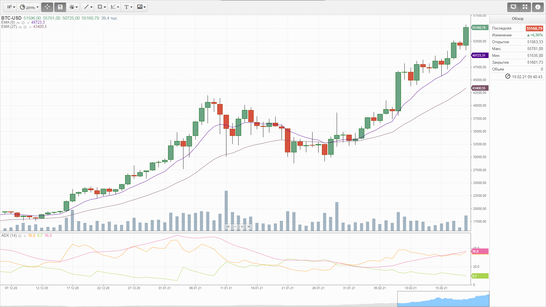The image size is (546, 307).
Task: Open the text annotation tool dropdown
Action: (128, 7)
